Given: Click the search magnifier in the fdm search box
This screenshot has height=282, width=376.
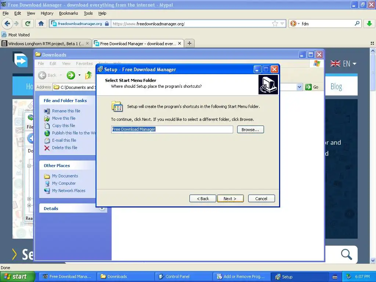Looking at the screenshot, I should [357, 23].
